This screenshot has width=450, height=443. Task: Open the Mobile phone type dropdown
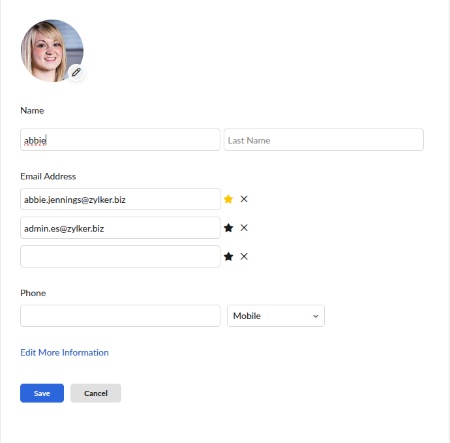[x=275, y=316]
